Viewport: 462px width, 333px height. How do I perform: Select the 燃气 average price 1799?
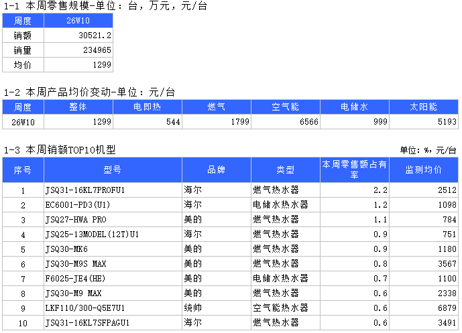pos(216,122)
